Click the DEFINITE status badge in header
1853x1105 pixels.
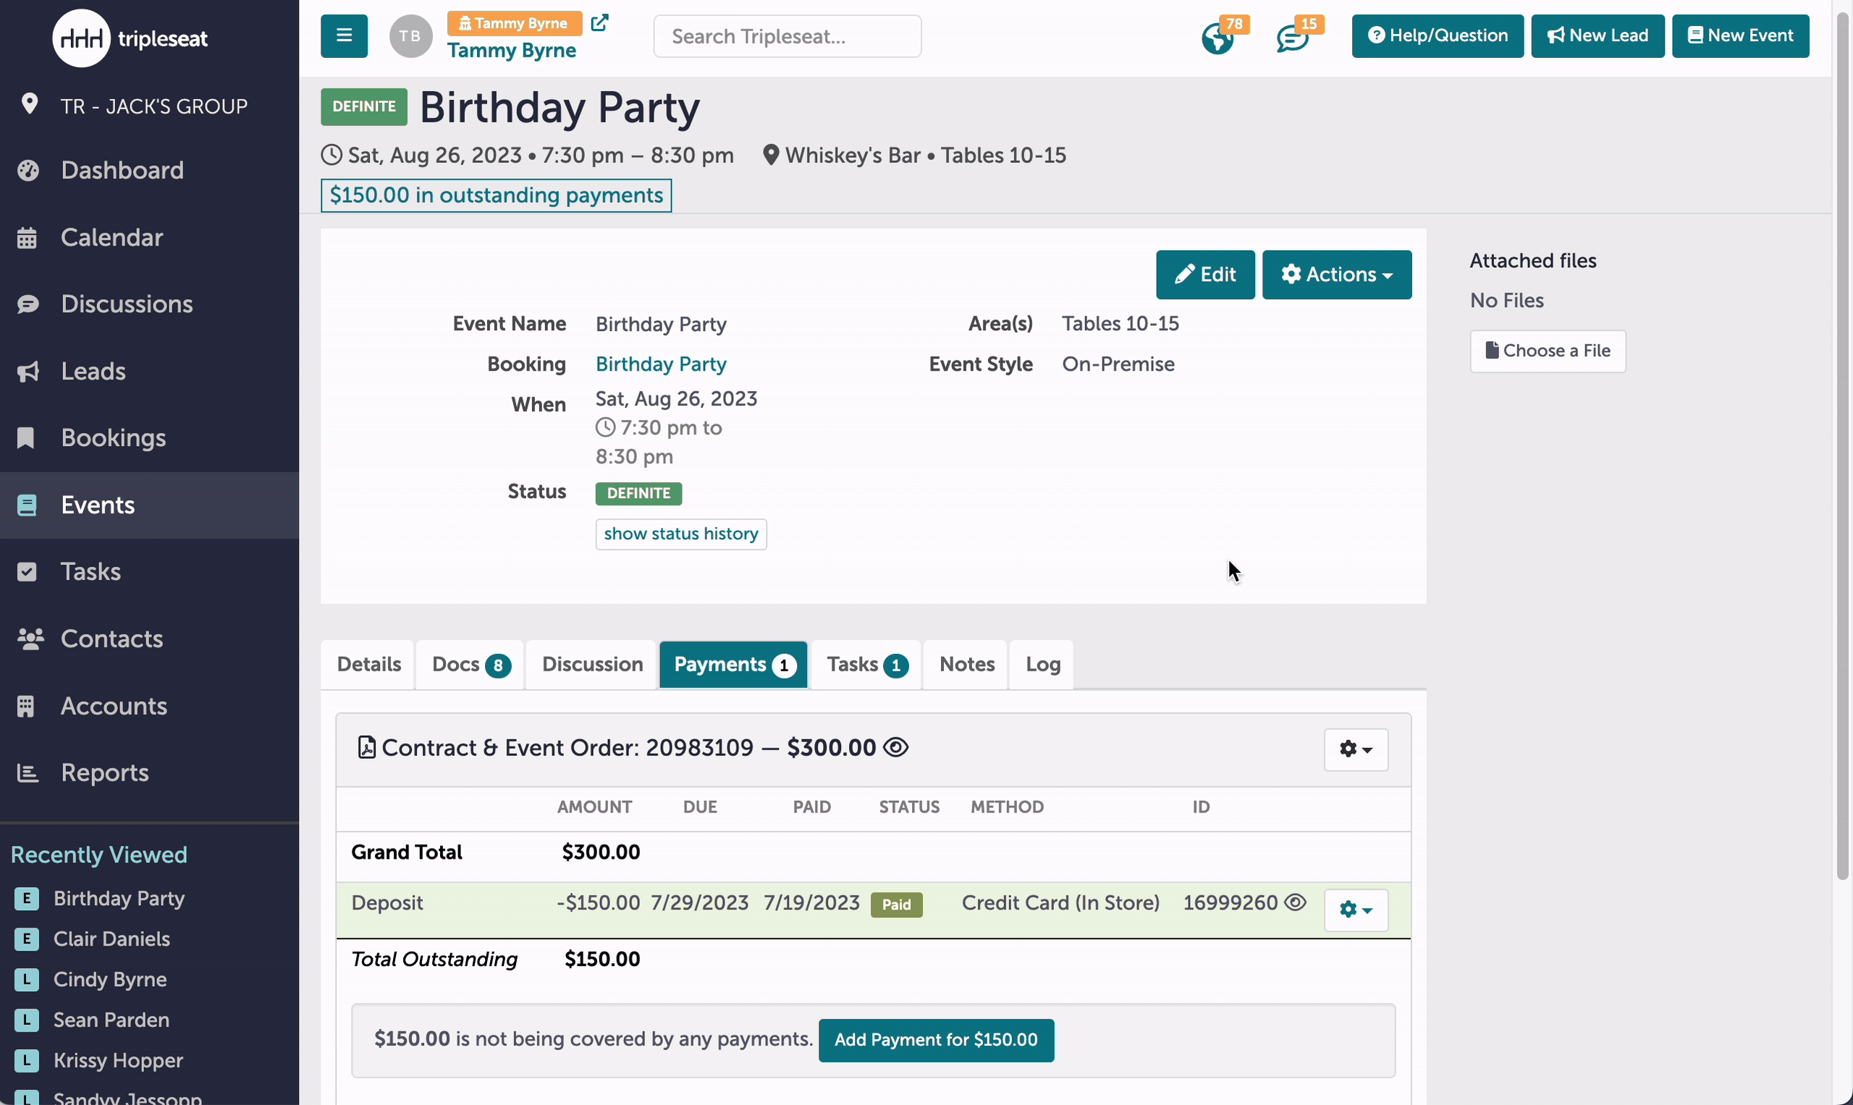click(364, 106)
